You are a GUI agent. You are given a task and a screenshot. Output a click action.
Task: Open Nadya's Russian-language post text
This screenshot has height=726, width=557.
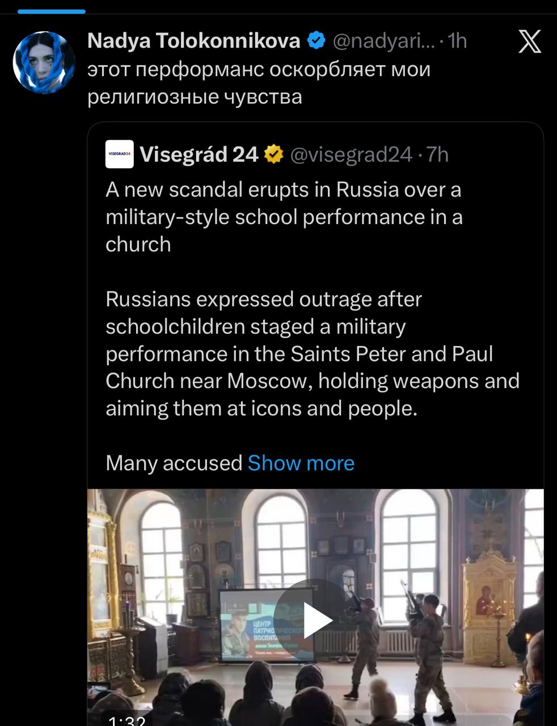pos(259,83)
